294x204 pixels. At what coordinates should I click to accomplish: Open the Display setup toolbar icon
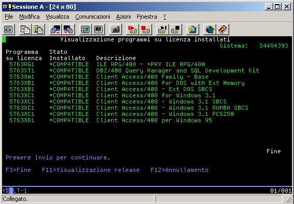(85, 30)
